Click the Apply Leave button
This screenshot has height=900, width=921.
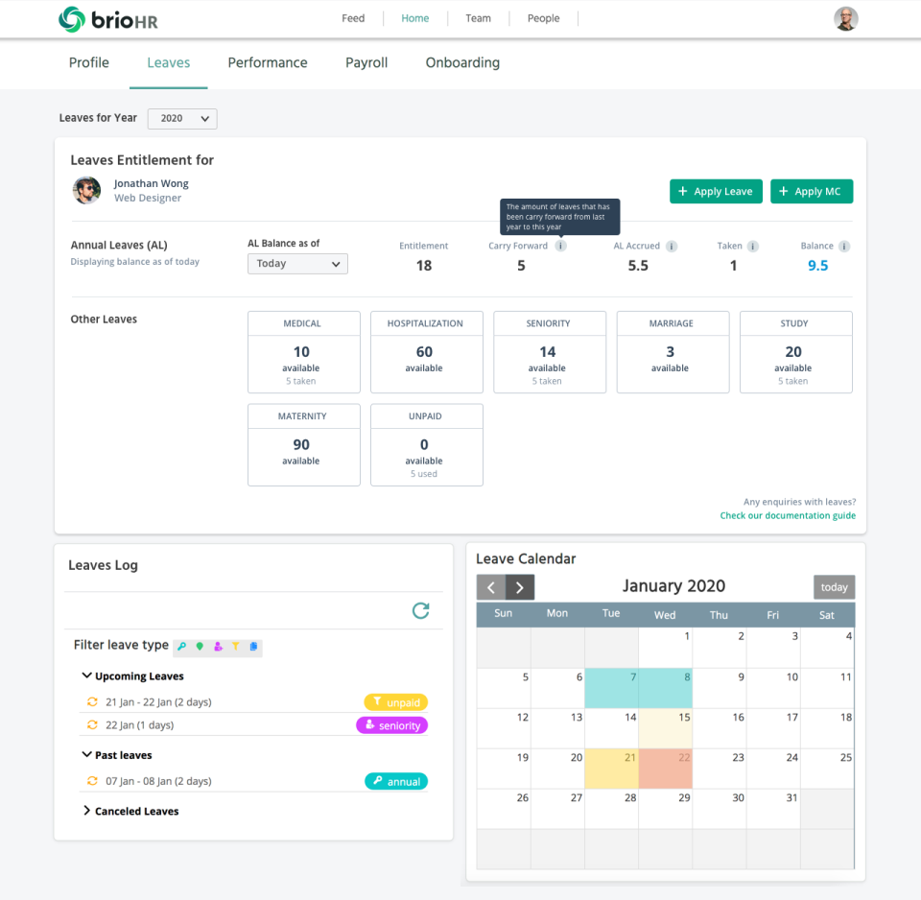[x=716, y=191]
